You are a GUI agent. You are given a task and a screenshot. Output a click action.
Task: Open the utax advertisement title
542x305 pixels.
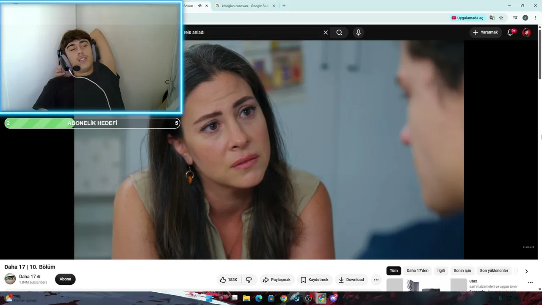pos(473,281)
